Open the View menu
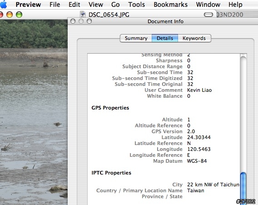Viewport: 258px width, 205px height. point(96,5)
